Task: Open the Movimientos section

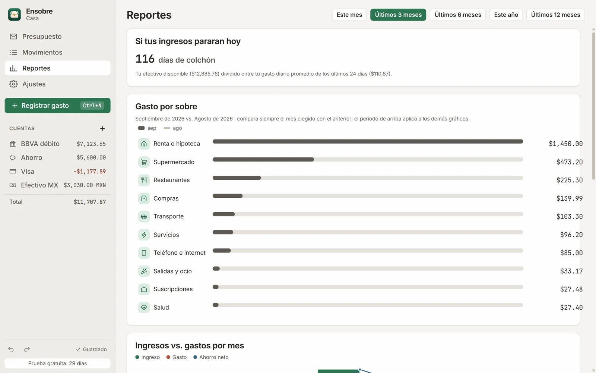Action: point(57,52)
